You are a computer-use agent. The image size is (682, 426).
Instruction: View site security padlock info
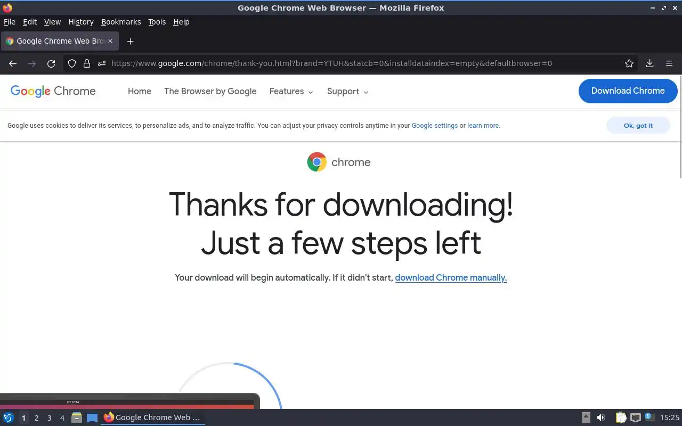click(87, 63)
